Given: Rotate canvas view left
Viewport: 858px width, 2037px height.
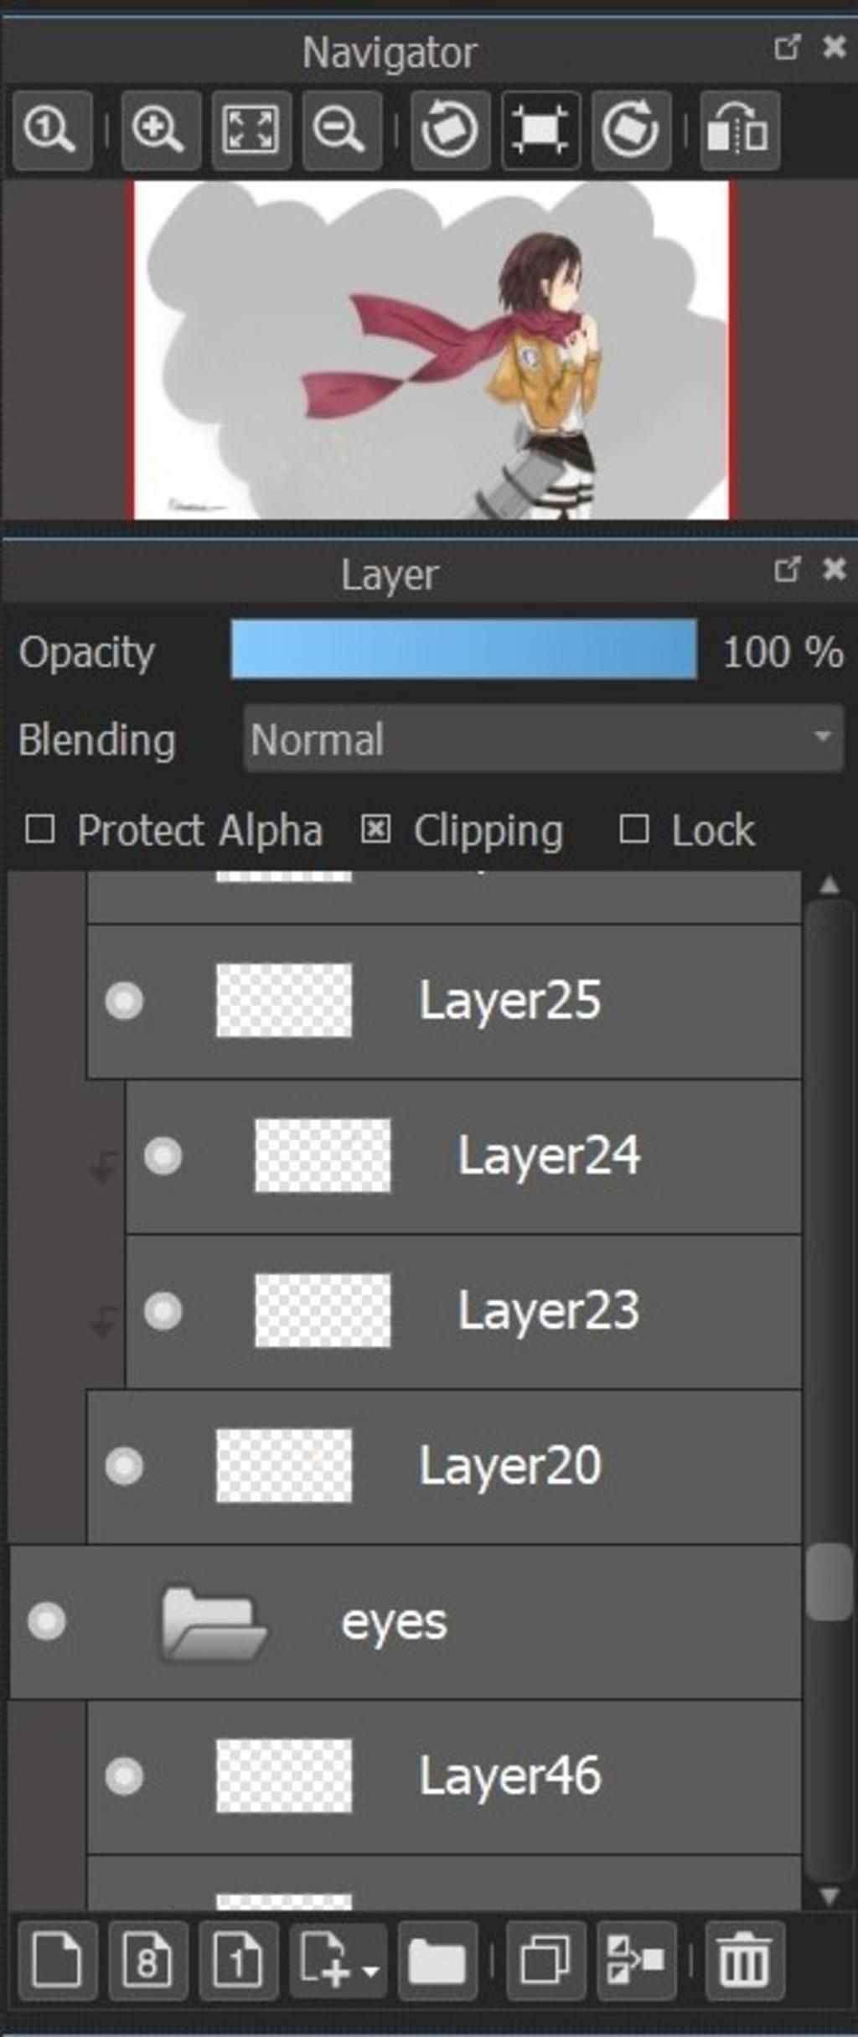Looking at the screenshot, I should click(450, 131).
